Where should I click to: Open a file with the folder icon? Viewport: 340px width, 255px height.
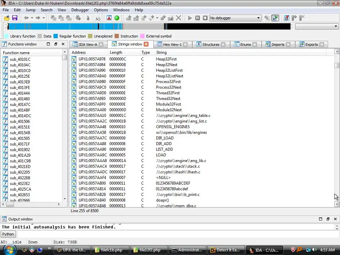tap(7, 18)
